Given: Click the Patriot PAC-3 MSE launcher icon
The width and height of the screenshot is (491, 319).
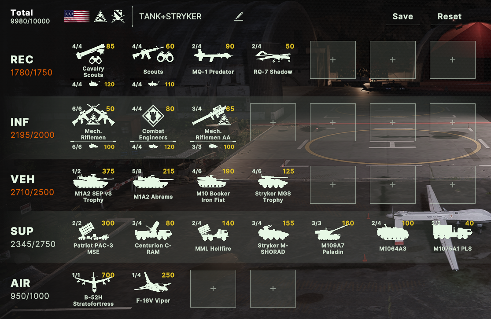Looking at the screenshot, I should click(93, 231).
